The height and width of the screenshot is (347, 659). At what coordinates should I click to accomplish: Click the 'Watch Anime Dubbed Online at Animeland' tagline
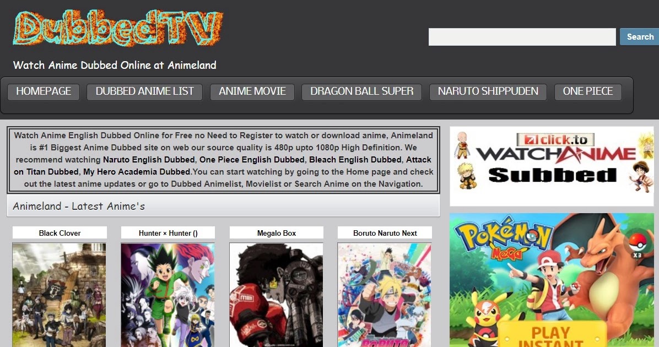115,65
